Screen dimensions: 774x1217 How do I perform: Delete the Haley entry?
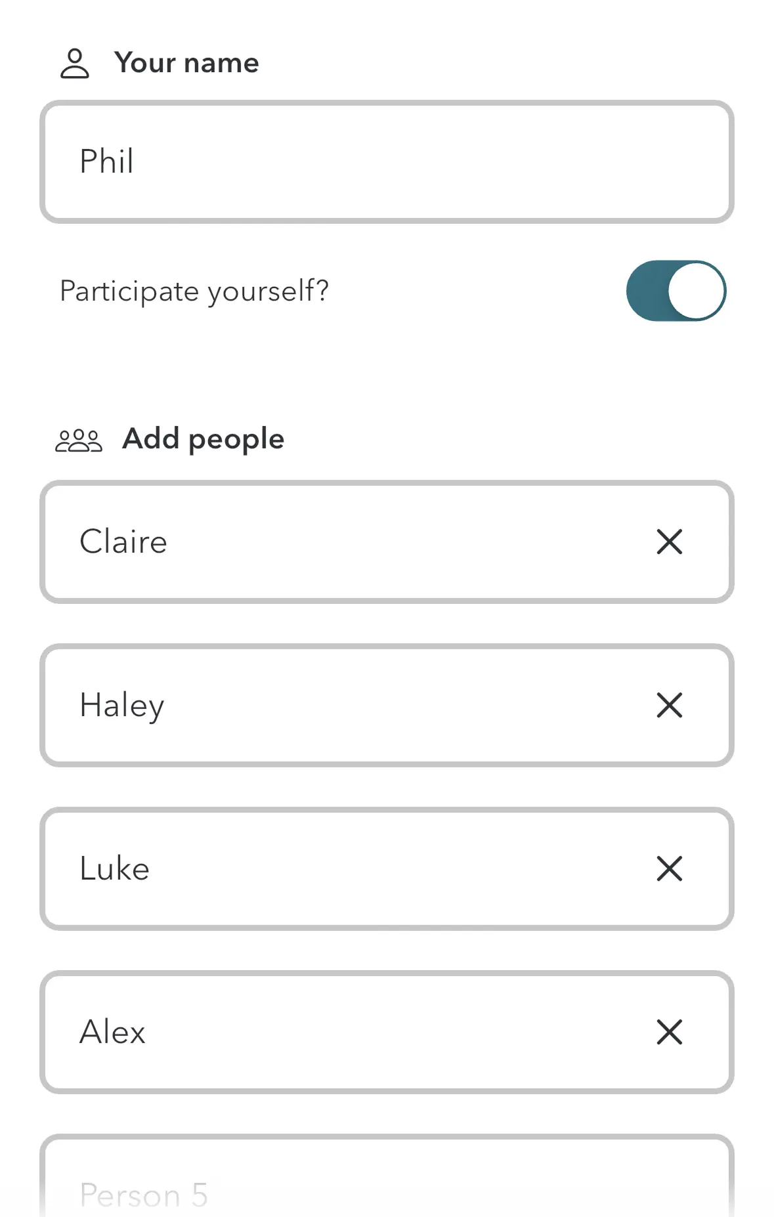click(x=669, y=705)
